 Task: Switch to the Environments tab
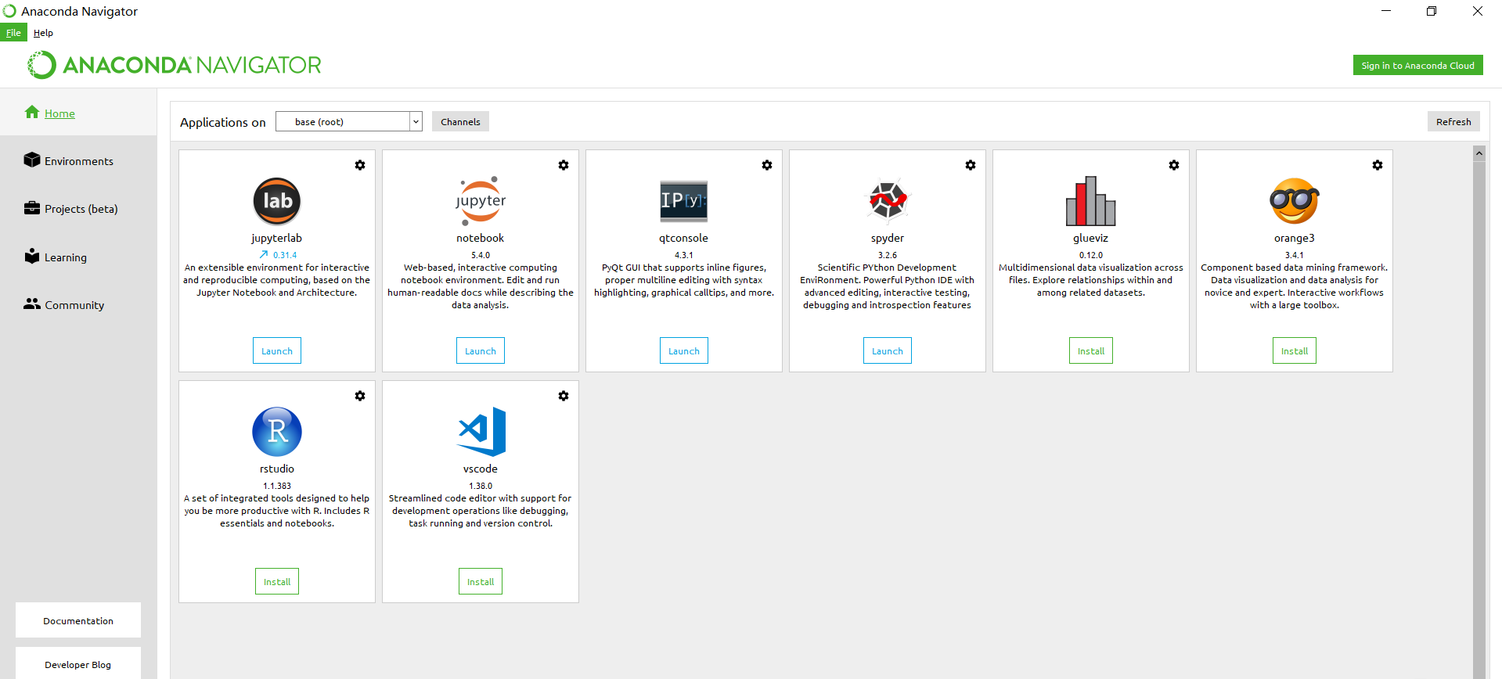click(78, 161)
